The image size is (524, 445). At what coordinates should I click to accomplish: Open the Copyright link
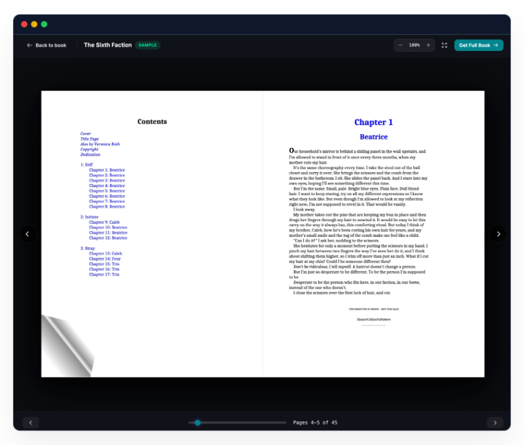click(89, 149)
